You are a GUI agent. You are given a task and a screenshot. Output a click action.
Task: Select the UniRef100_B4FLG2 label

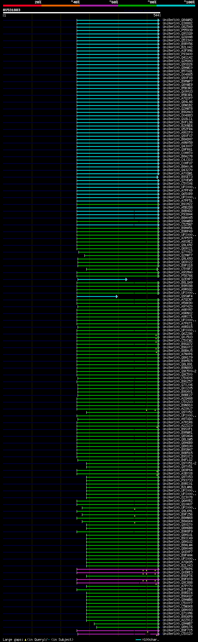point(178,460)
